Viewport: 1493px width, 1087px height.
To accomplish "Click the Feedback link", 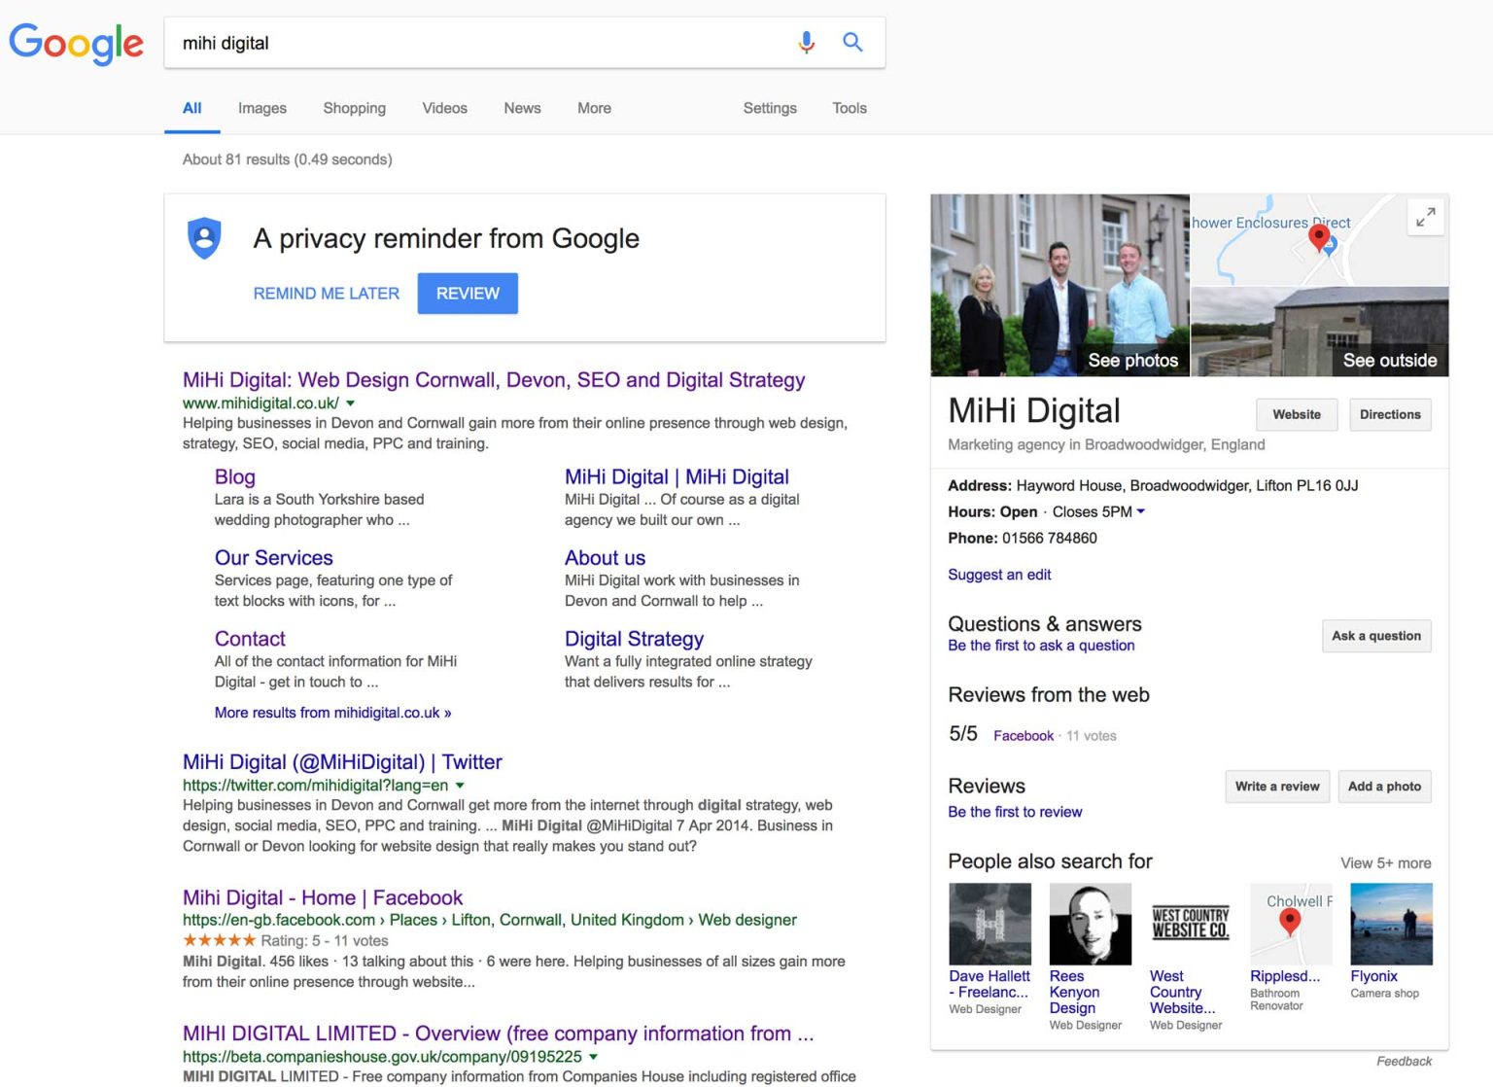I will pos(1404,1062).
